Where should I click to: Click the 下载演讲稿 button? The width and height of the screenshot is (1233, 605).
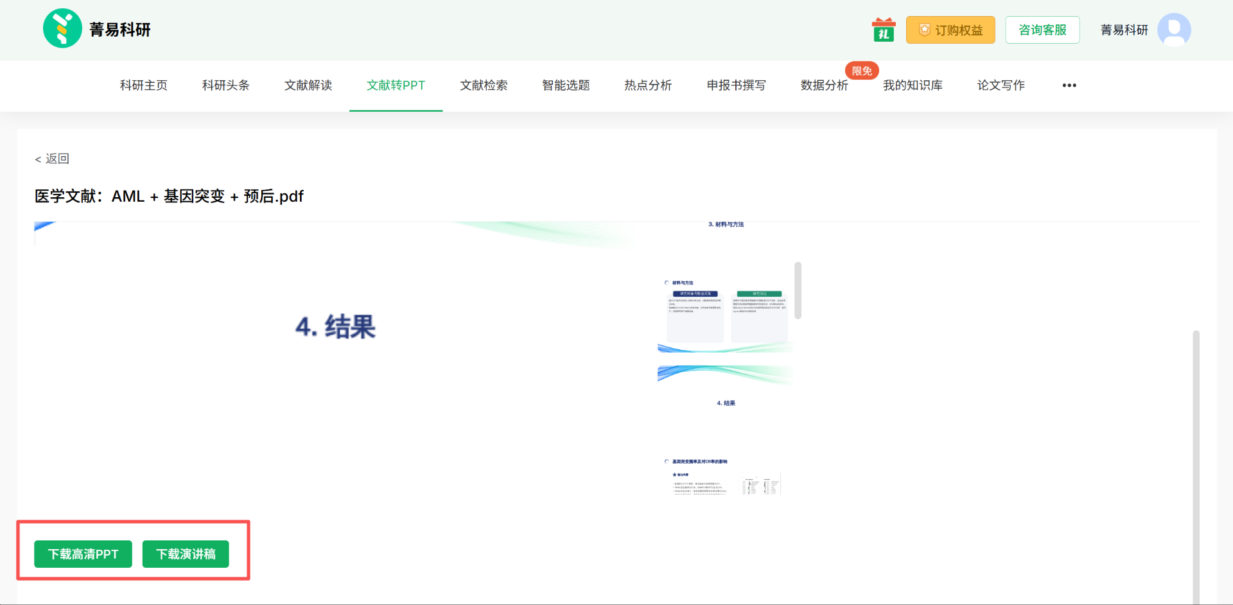pos(186,554)
